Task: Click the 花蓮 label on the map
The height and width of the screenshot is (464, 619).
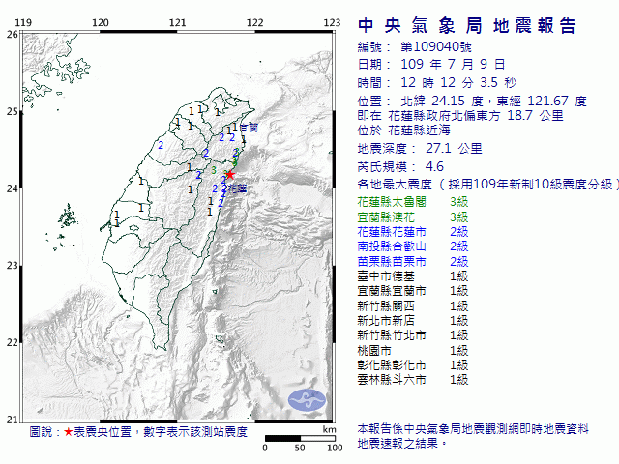Action: (237, 190)
